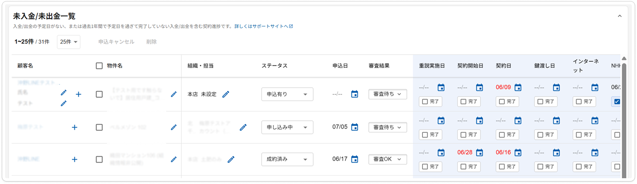
Task: Open 審査OK result dropdown
Action: pos(388,159)
